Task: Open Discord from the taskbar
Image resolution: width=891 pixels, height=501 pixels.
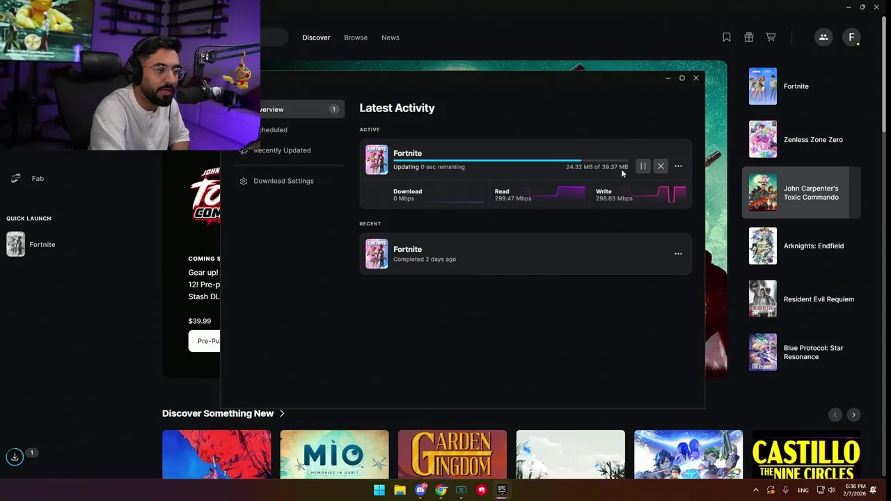Action: (420, 491)
